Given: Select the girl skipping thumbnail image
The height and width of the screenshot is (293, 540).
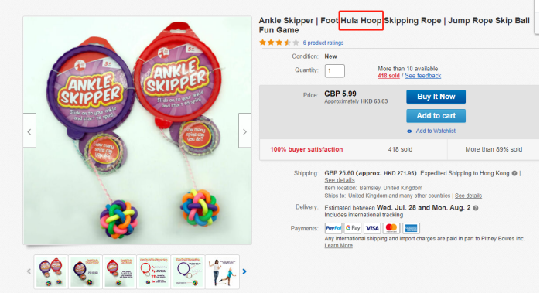Looking at the screenshot, I should pyautogui.click(x=223, y=271).
